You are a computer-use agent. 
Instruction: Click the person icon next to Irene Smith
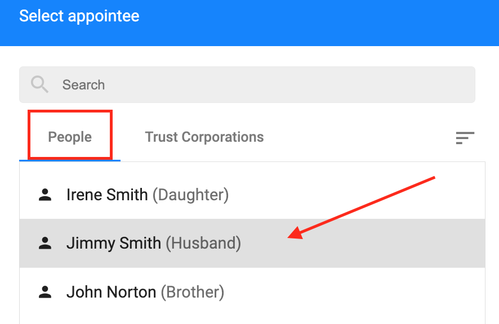[45, 195]
